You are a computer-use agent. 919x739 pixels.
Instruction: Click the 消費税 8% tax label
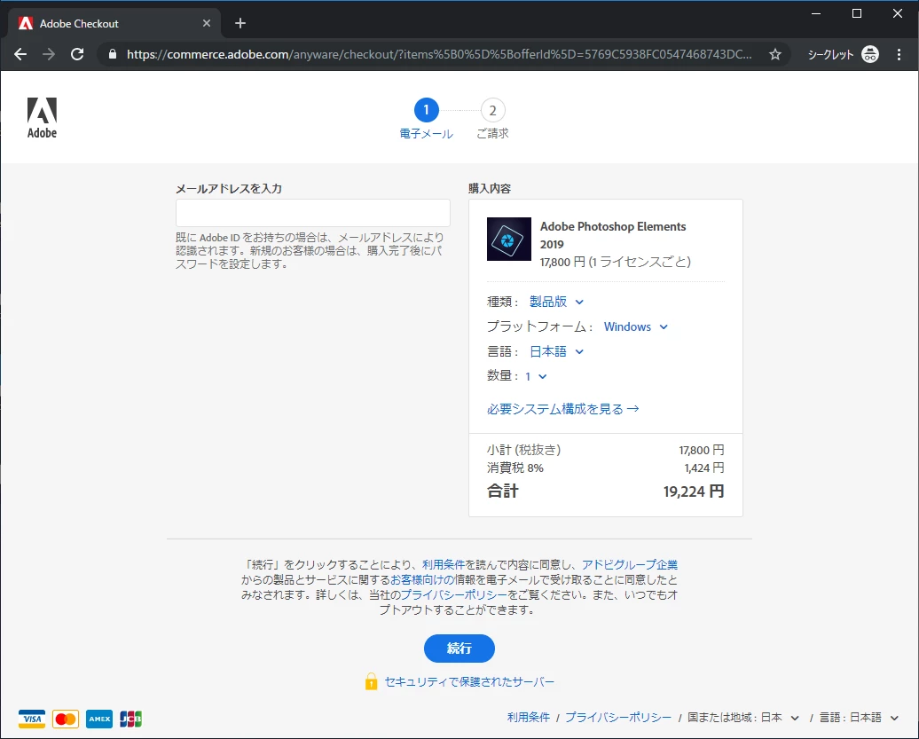click(515, 468)
